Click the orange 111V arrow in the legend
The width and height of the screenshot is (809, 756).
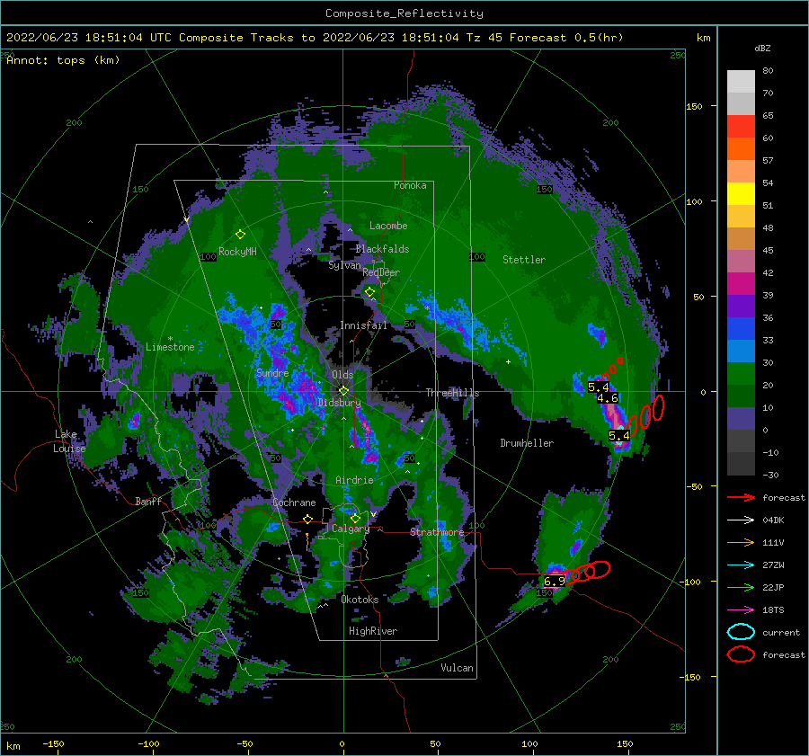click(x=741, y=542)
